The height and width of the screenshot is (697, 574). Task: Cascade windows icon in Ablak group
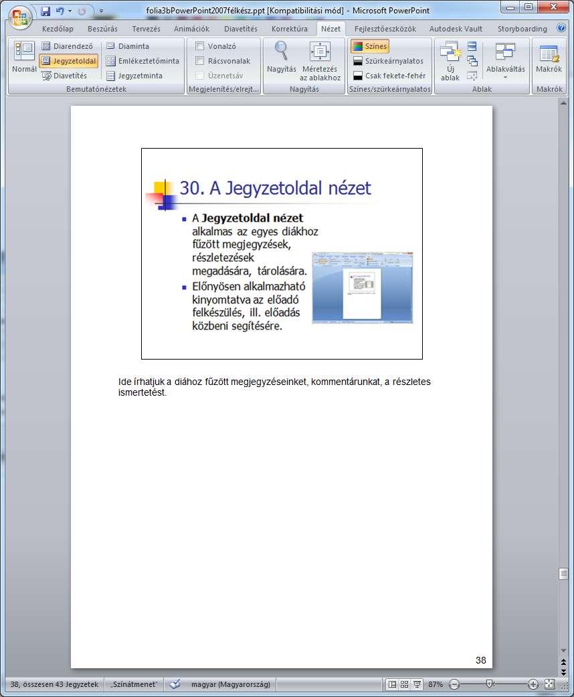point(472,61)
